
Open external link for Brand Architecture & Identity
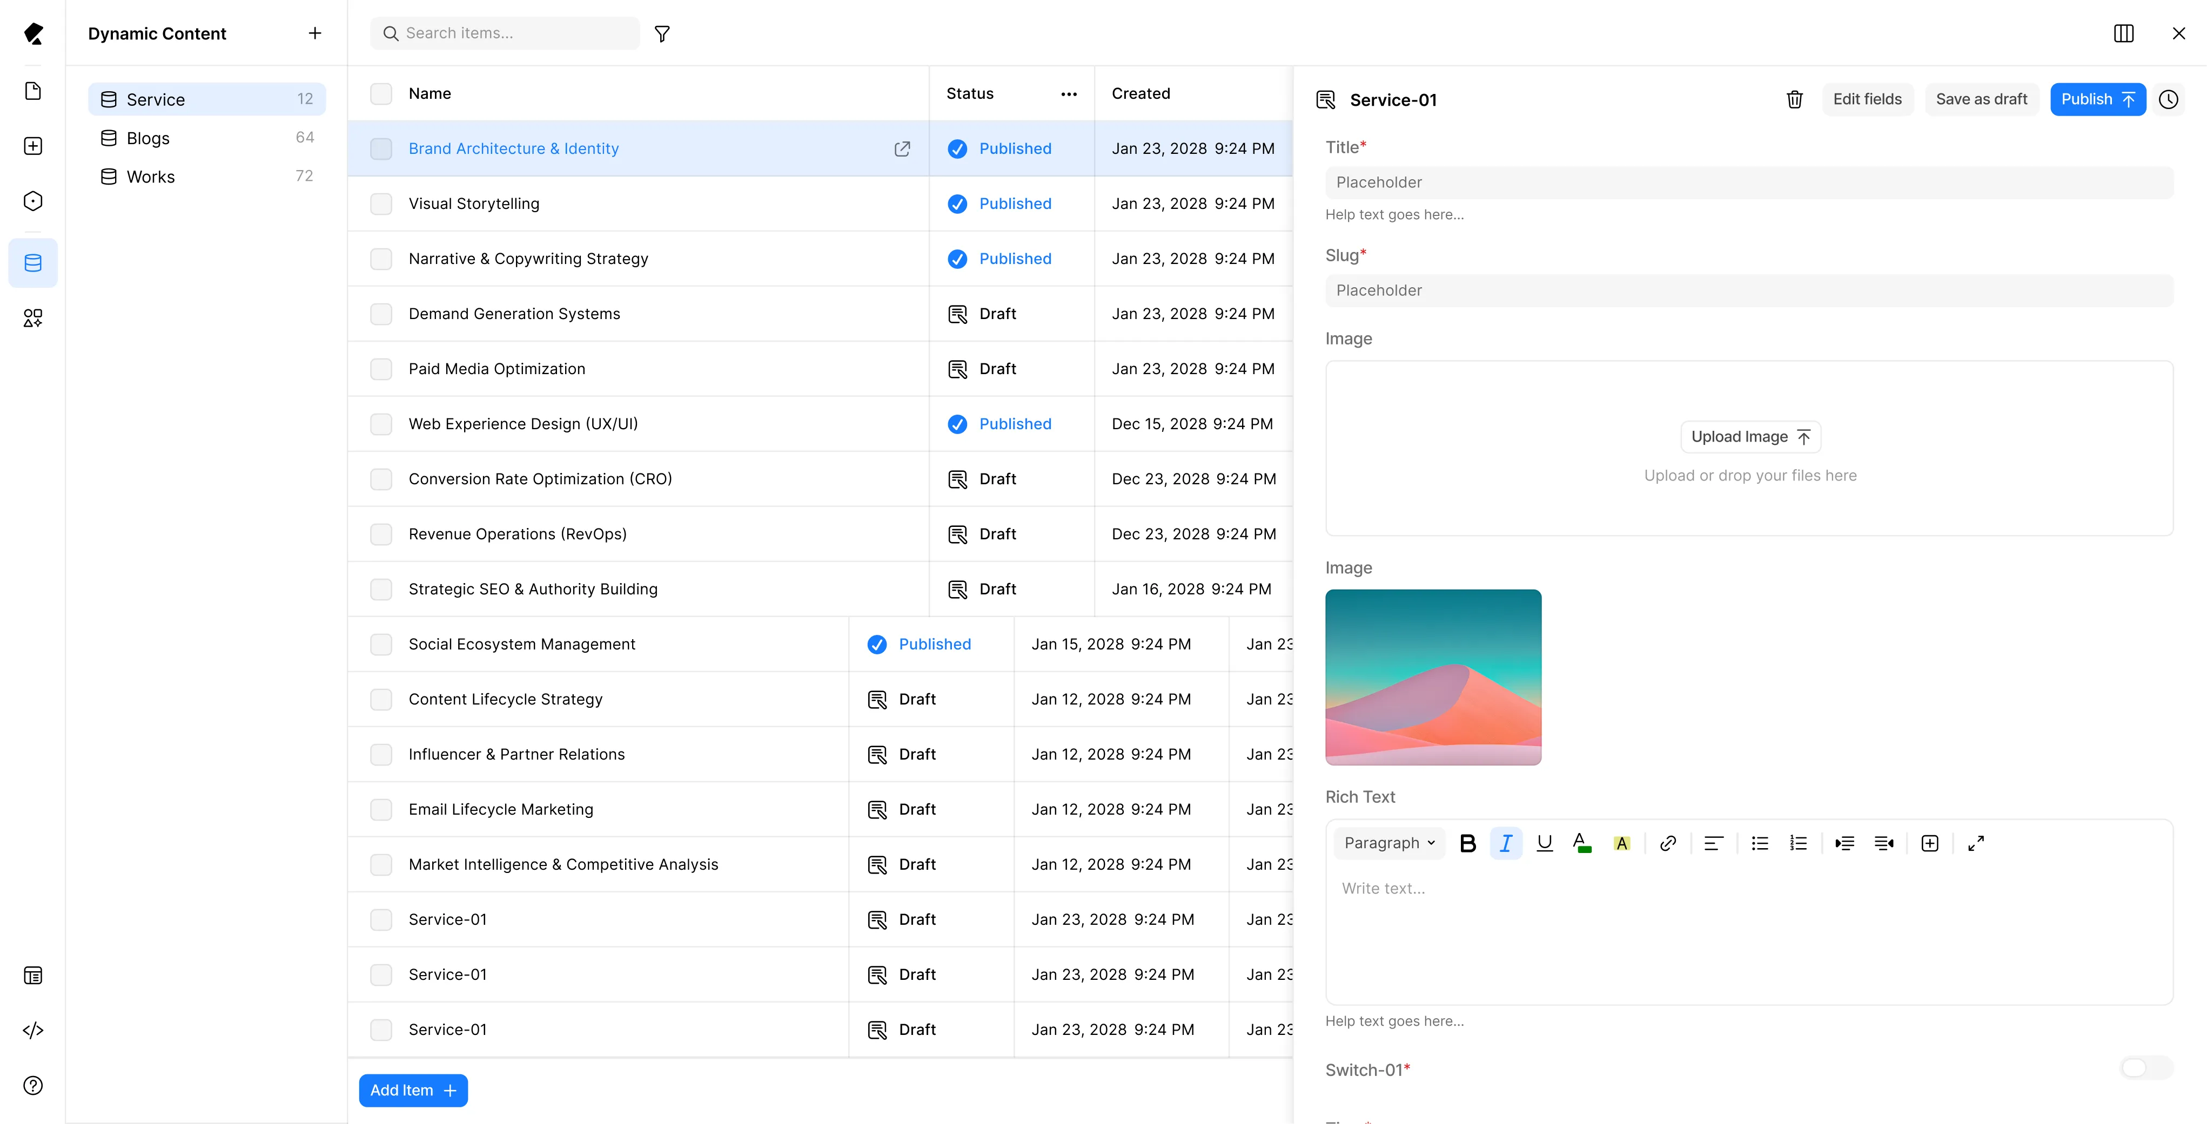tap(902, 149)
